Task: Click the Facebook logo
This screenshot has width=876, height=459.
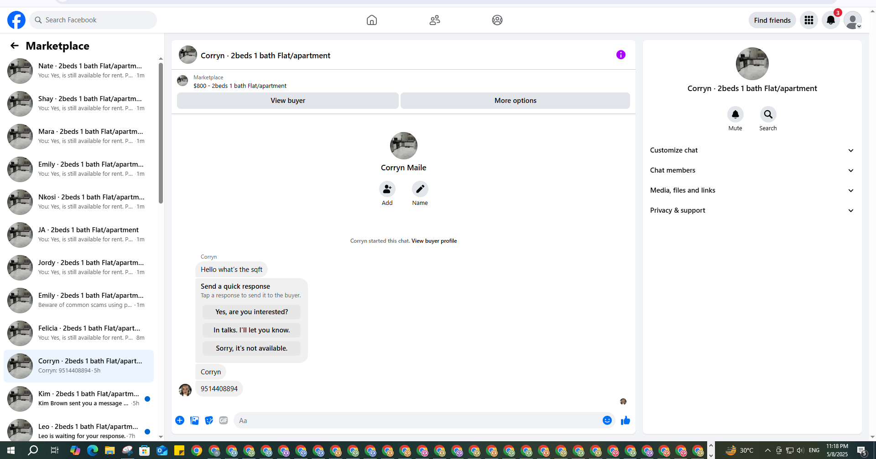Action: pos(16,20)
